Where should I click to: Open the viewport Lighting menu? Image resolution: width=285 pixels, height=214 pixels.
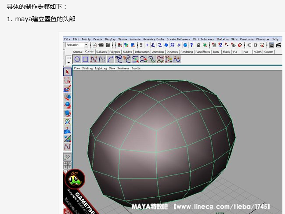point(101,69)
